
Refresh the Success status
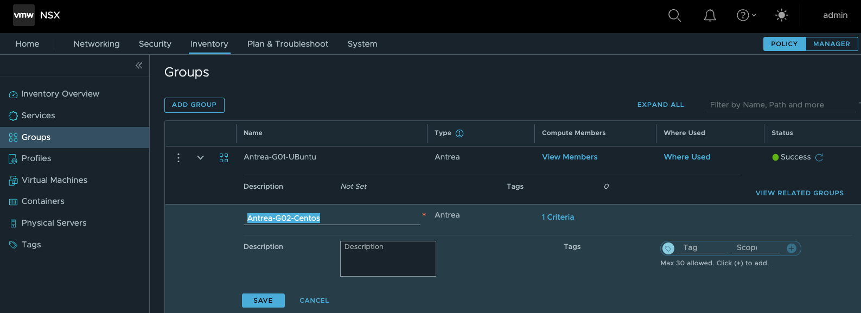pyautogui.click(x=819, y=157)
